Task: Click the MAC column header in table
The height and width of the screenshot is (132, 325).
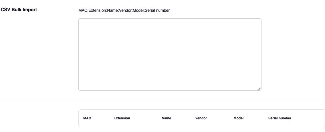Action: coord(87,118)
